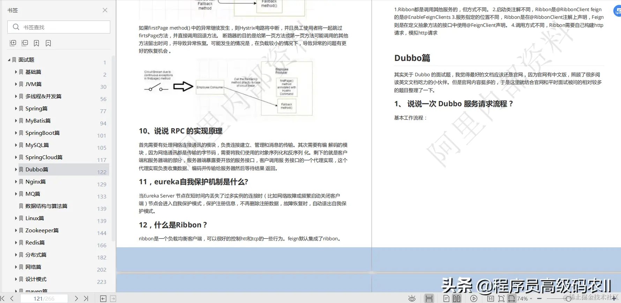Expand the Nginx篇 bookmark arrow
The height and width of the screenshot is (303, 621).
point(16,181)
